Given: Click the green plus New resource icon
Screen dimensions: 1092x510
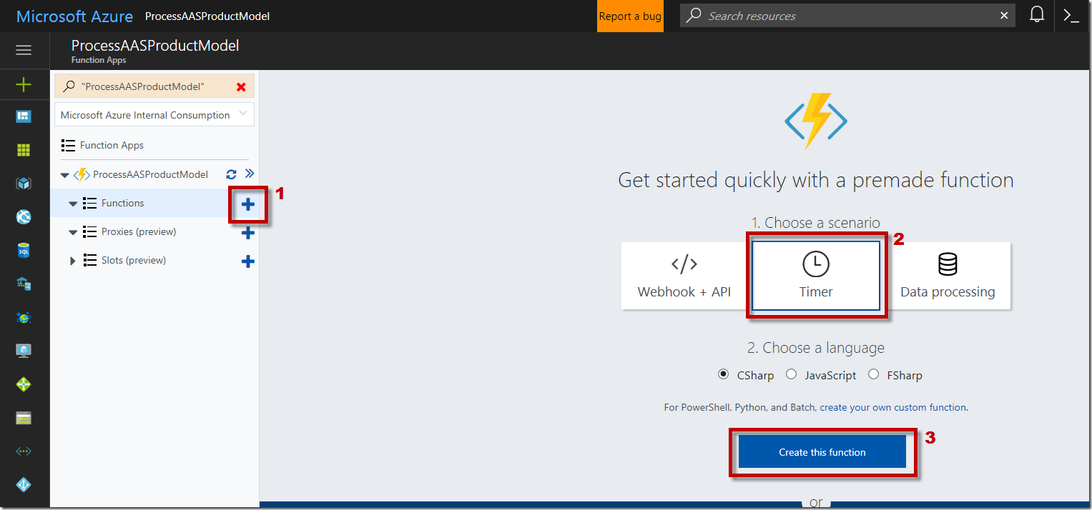Looking at the screenshot, I should click(x=24, y=85).
